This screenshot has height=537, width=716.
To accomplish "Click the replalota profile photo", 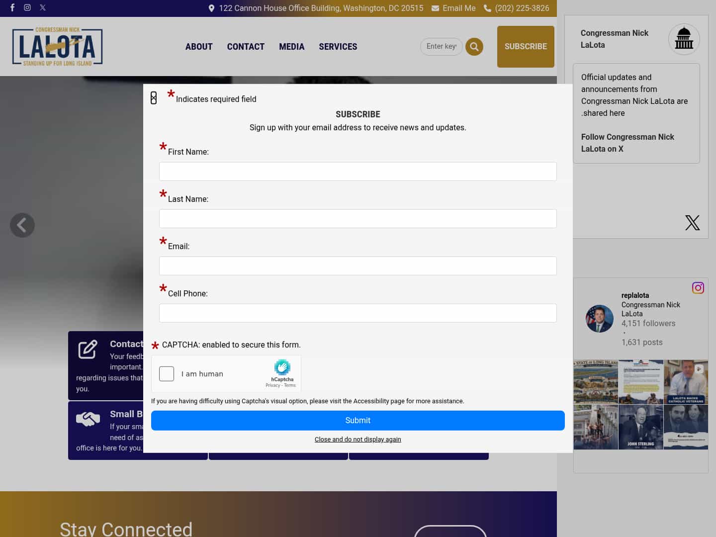I will [600, 319].
